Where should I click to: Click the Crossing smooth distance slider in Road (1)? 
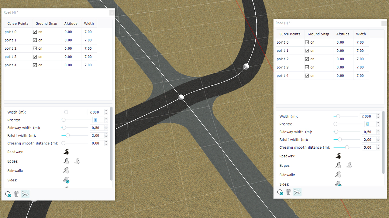coord(346,147)
